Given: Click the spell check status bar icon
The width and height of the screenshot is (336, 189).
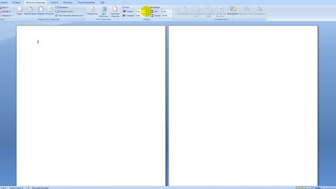Looking at the screenshot, I should (28, 188).
